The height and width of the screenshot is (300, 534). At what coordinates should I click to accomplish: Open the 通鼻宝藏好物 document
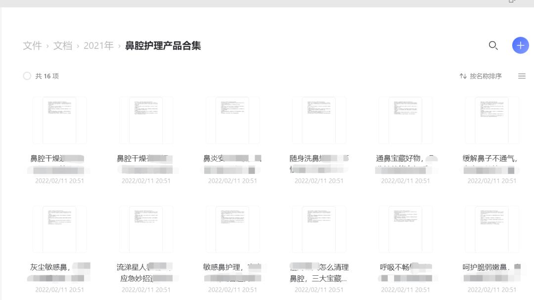[x=405, y=120]
